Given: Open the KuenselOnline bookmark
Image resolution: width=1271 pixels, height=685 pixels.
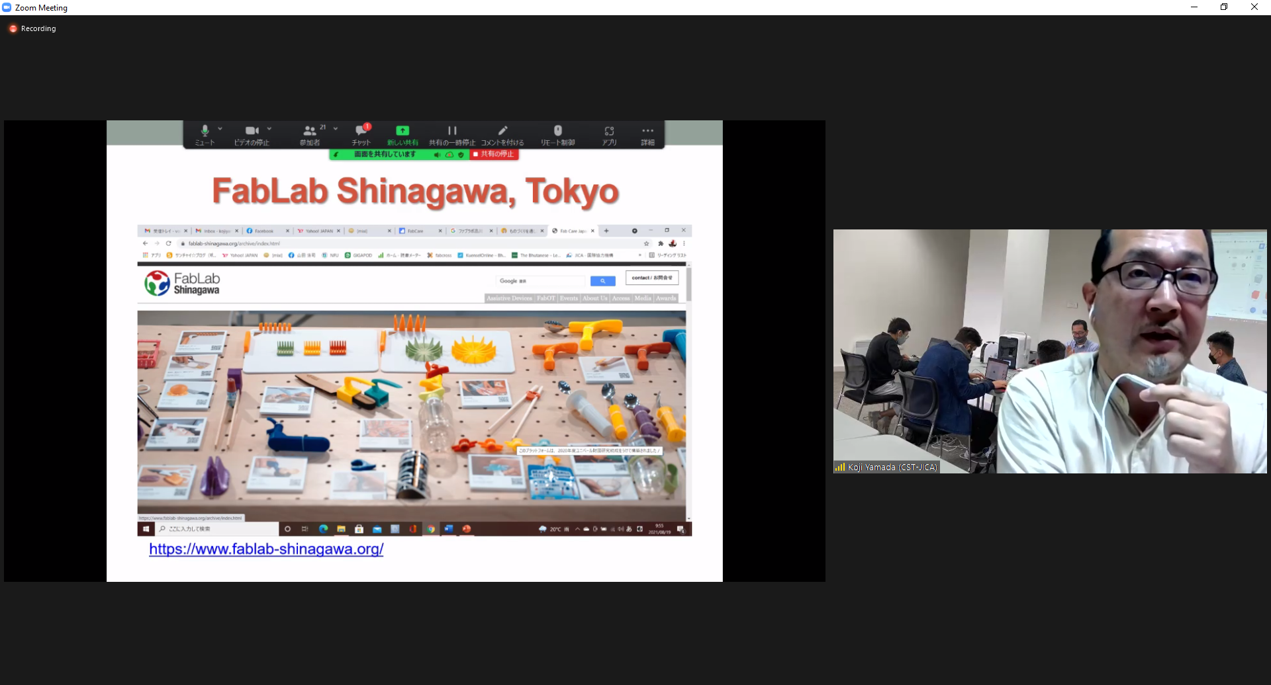Looking at the screenshot, I should pyautogui.click(x=481, y=255).
